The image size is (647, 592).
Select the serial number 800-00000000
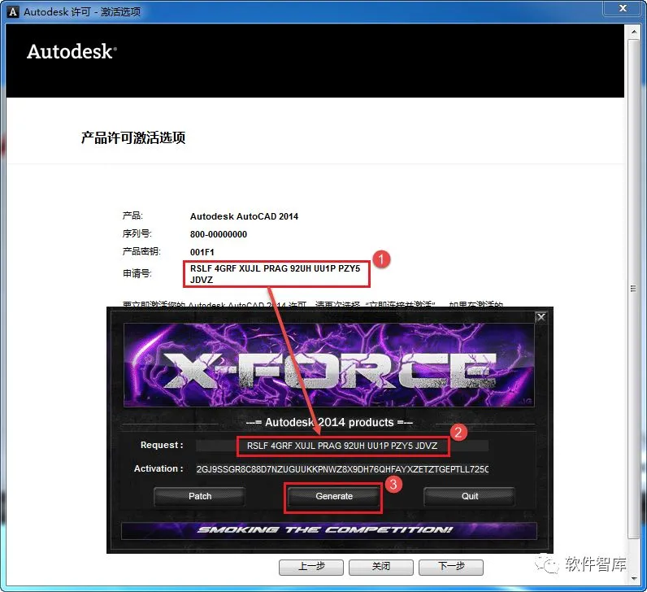click(219, 234)
